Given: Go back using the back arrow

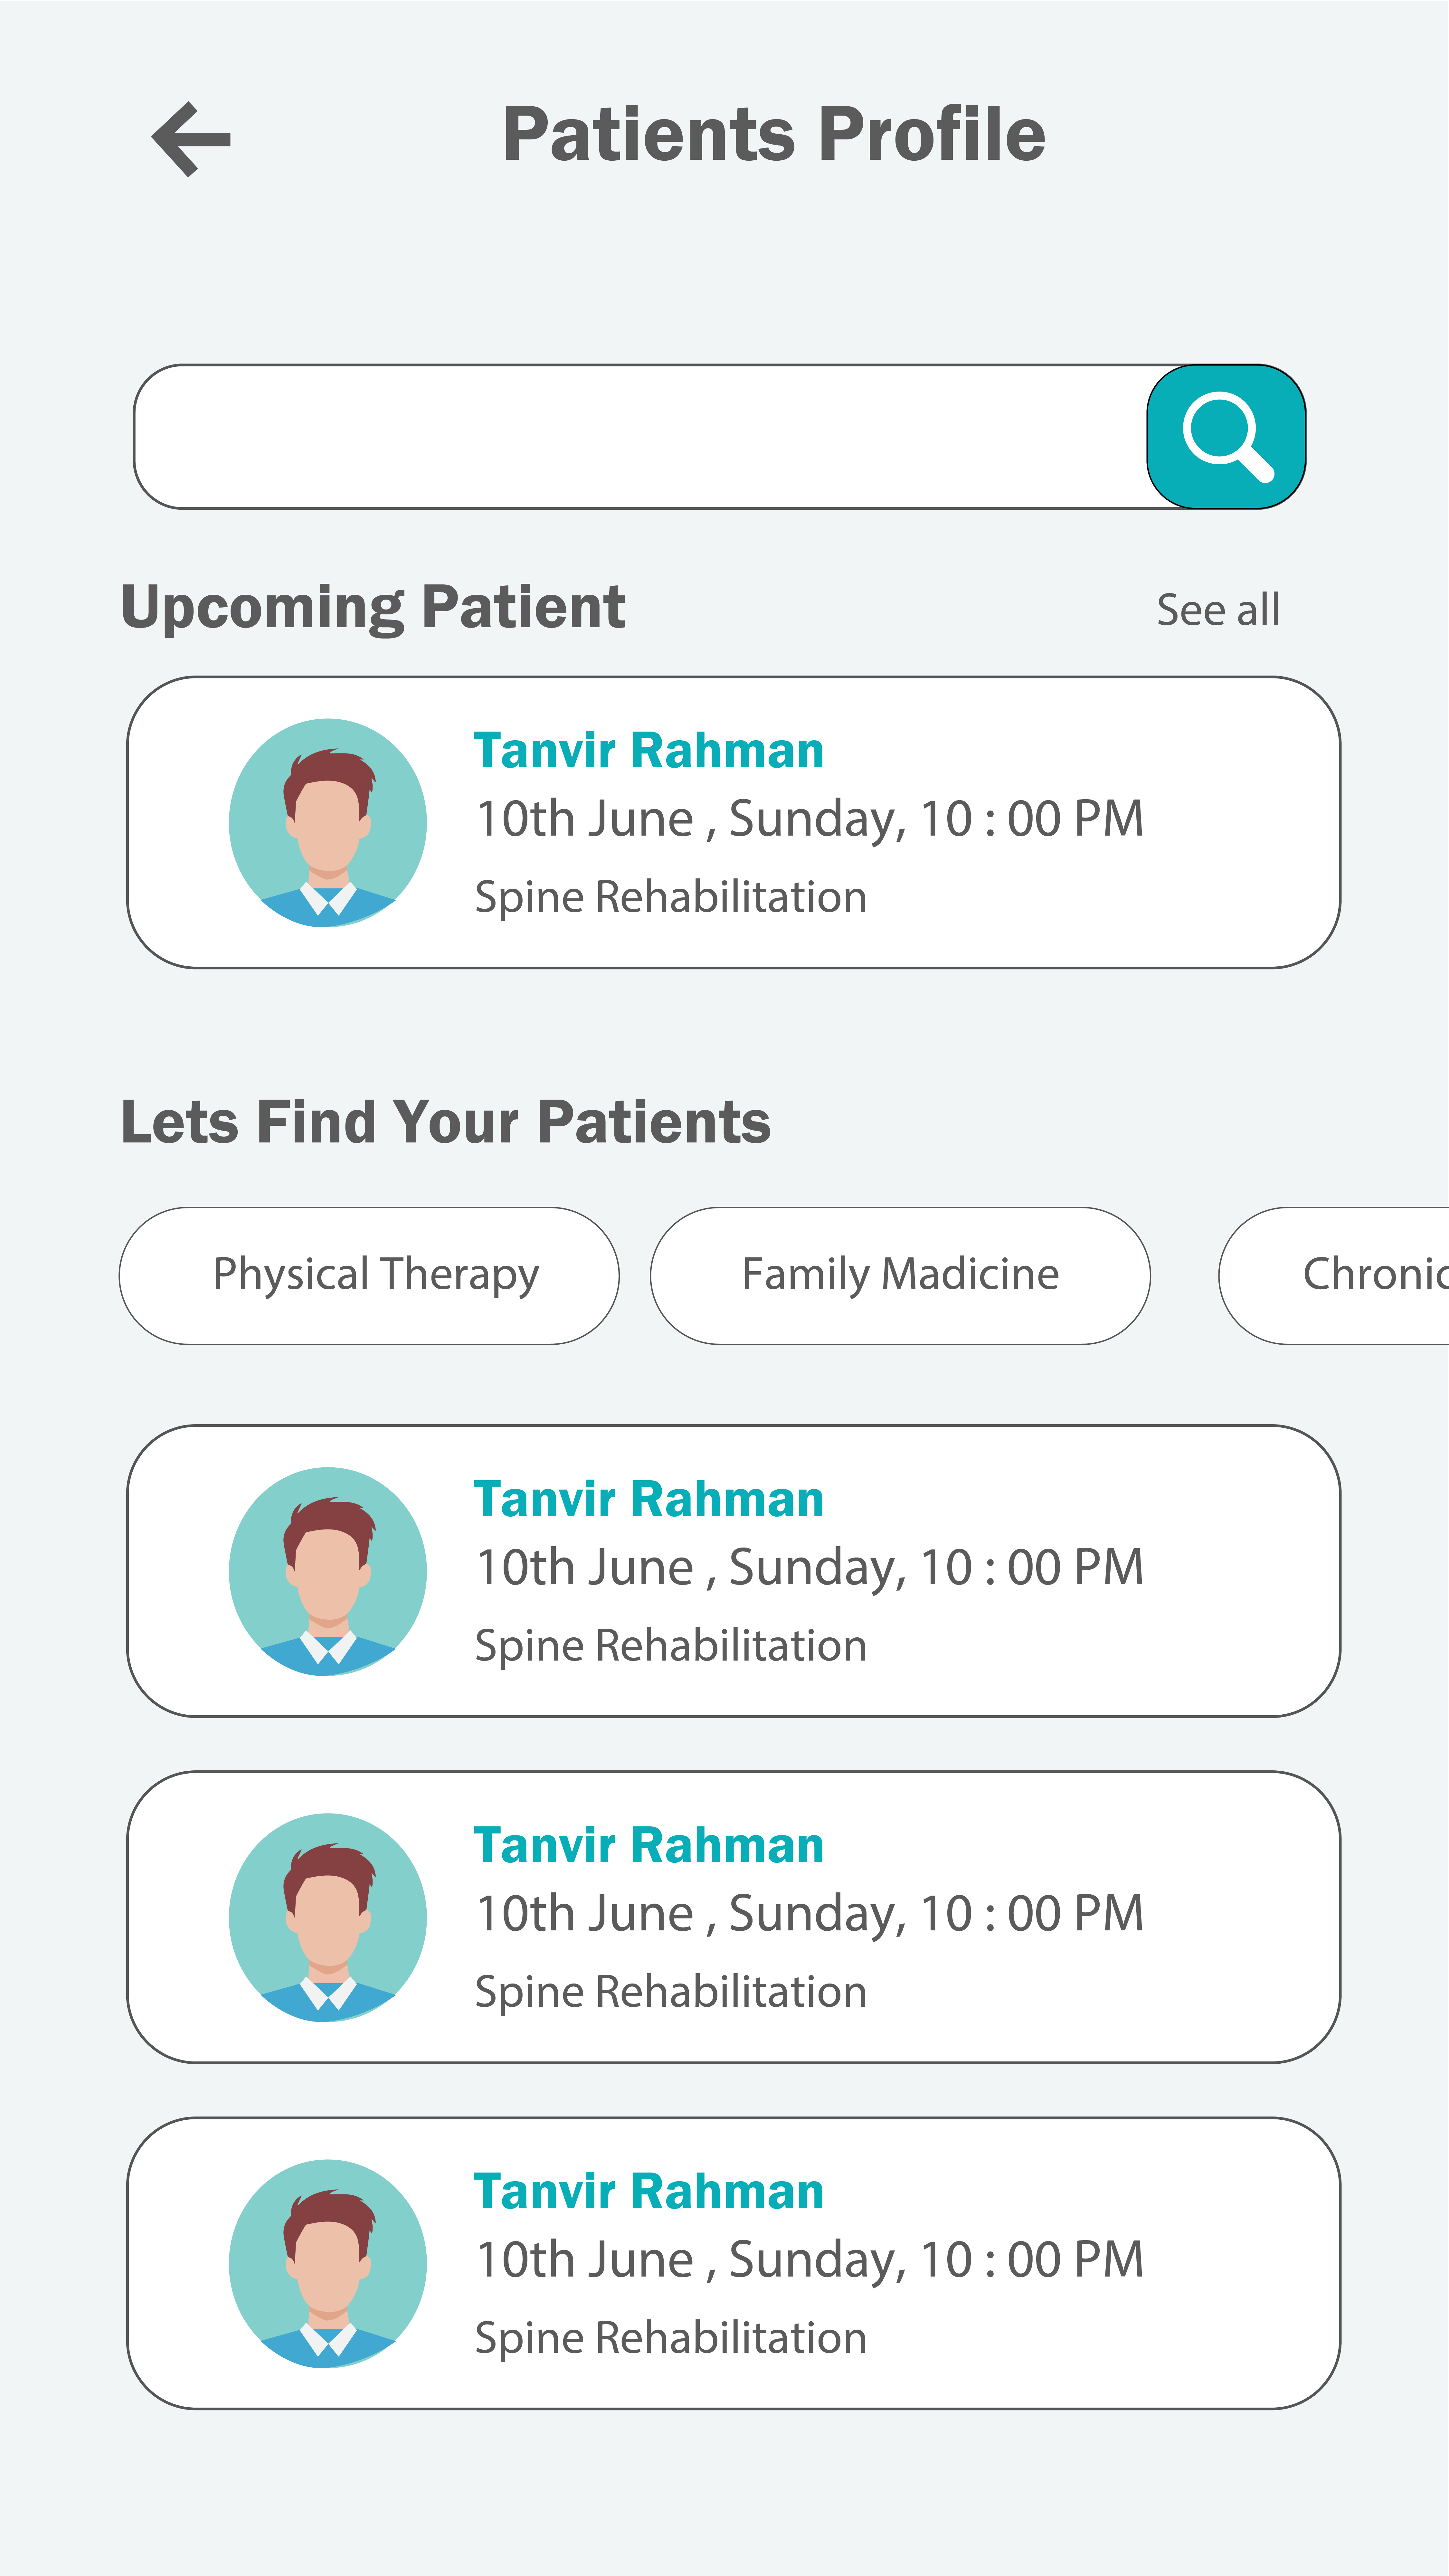Looking at the screenshot, I should pyautogui.click(x=191, y=139).
